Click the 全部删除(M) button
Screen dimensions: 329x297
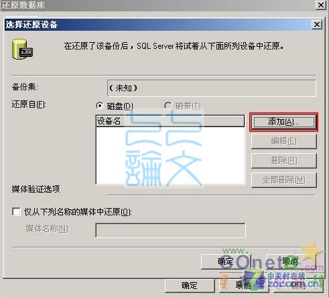click(x=284, y=180)
